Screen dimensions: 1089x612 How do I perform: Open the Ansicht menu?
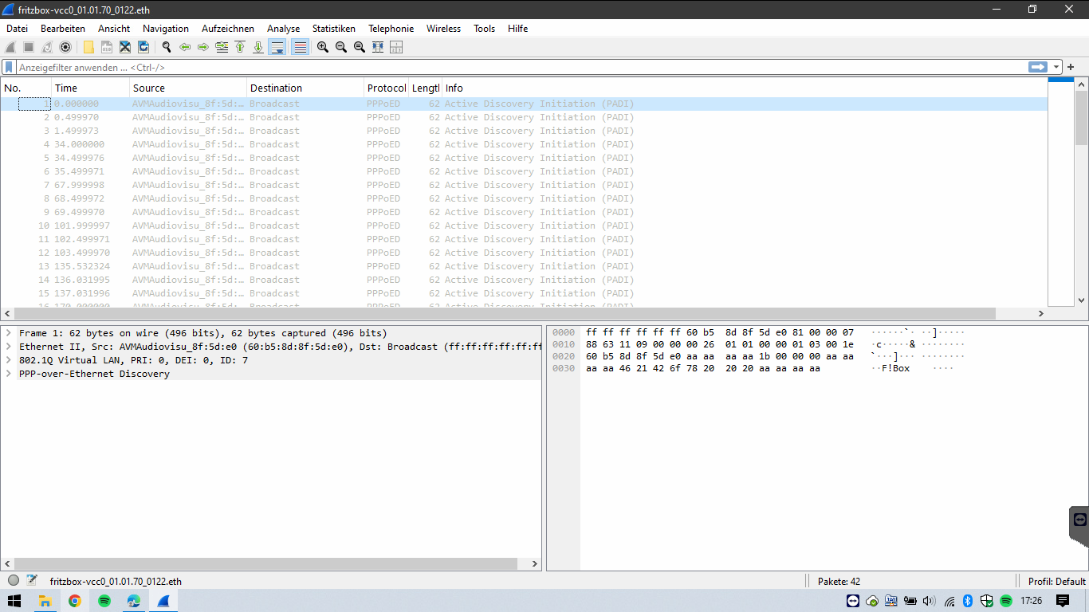(114, 29)
